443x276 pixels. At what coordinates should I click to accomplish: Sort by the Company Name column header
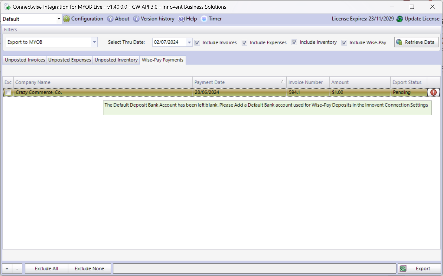[x=103, y=82]
